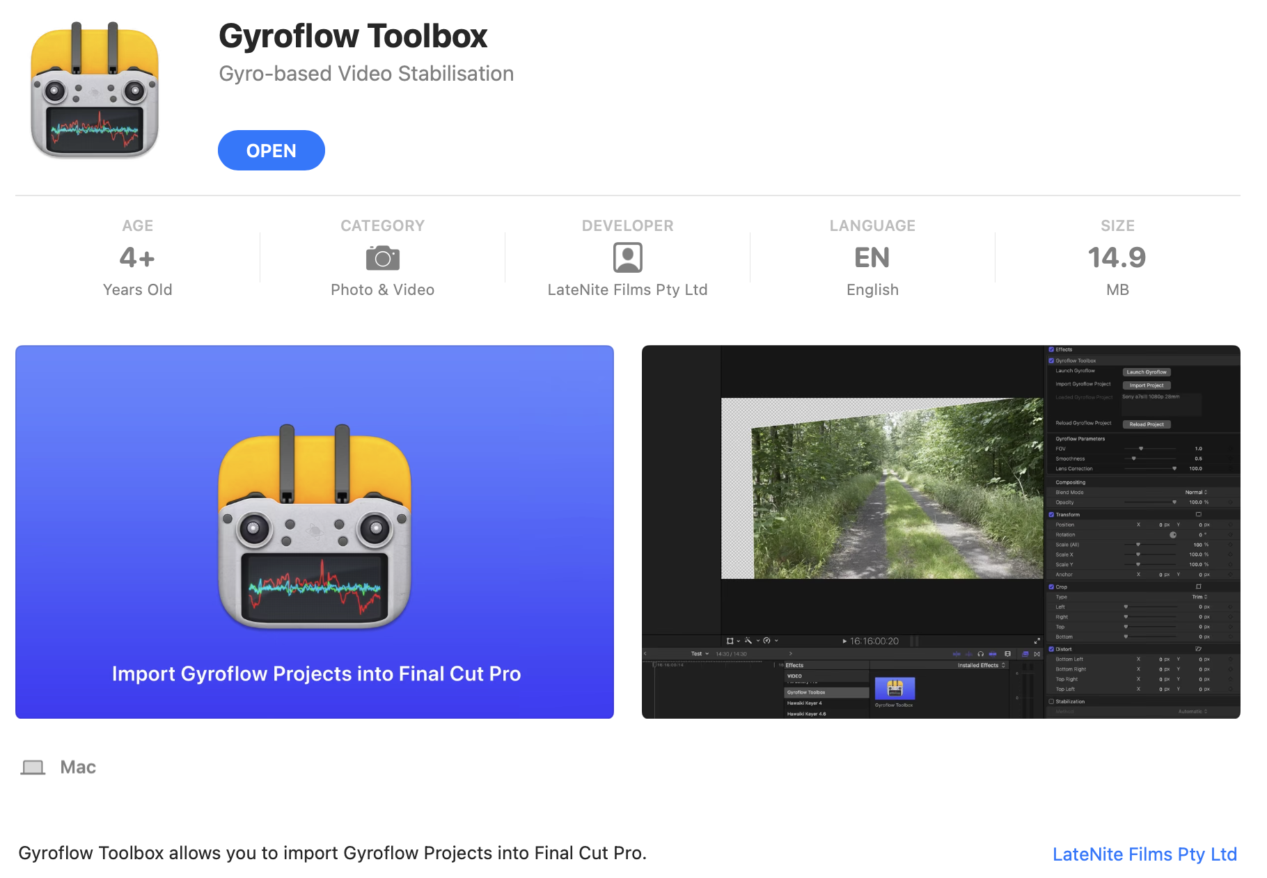Screen dimensions: 1267x878
Task: Uncheck the Transform checkbox in the inspector
Action: [1051, 515]
